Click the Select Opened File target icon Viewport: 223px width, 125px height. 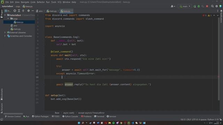click(x=15, y=11)
